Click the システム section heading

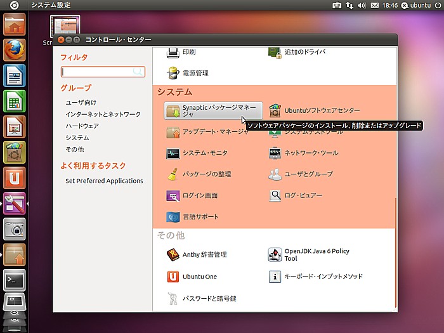click(x=174, y=92)
